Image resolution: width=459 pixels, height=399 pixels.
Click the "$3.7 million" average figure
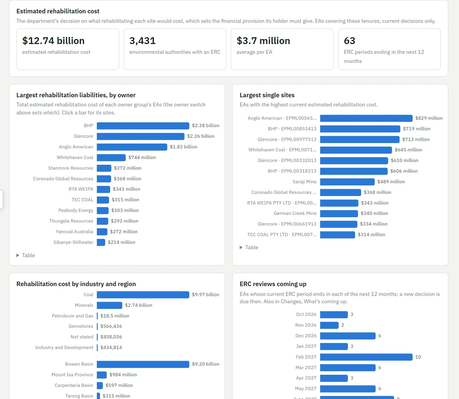click(263, 41)
